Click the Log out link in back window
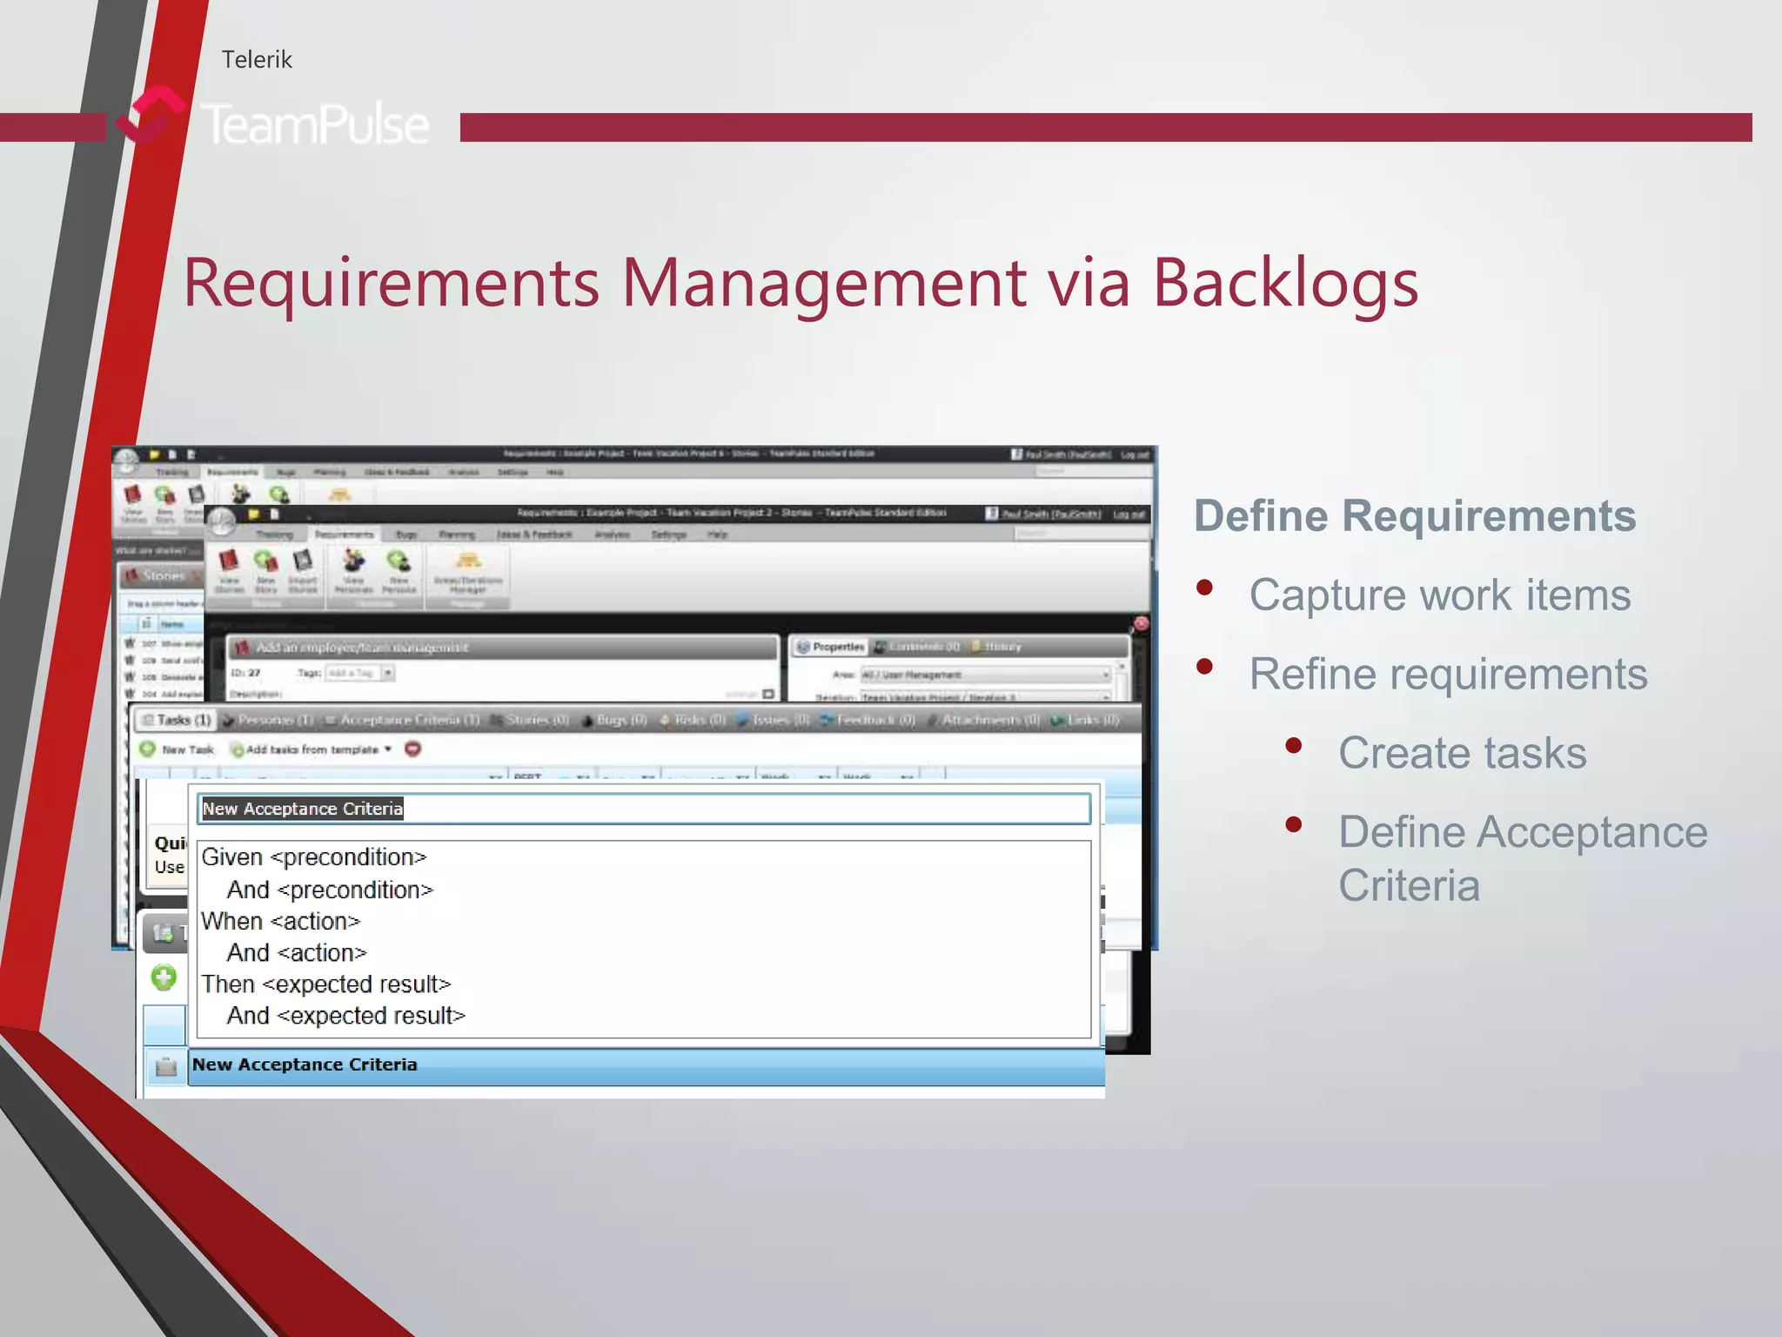Viewport: 1782px width, 1337px height. click(x=1135, y=454)
